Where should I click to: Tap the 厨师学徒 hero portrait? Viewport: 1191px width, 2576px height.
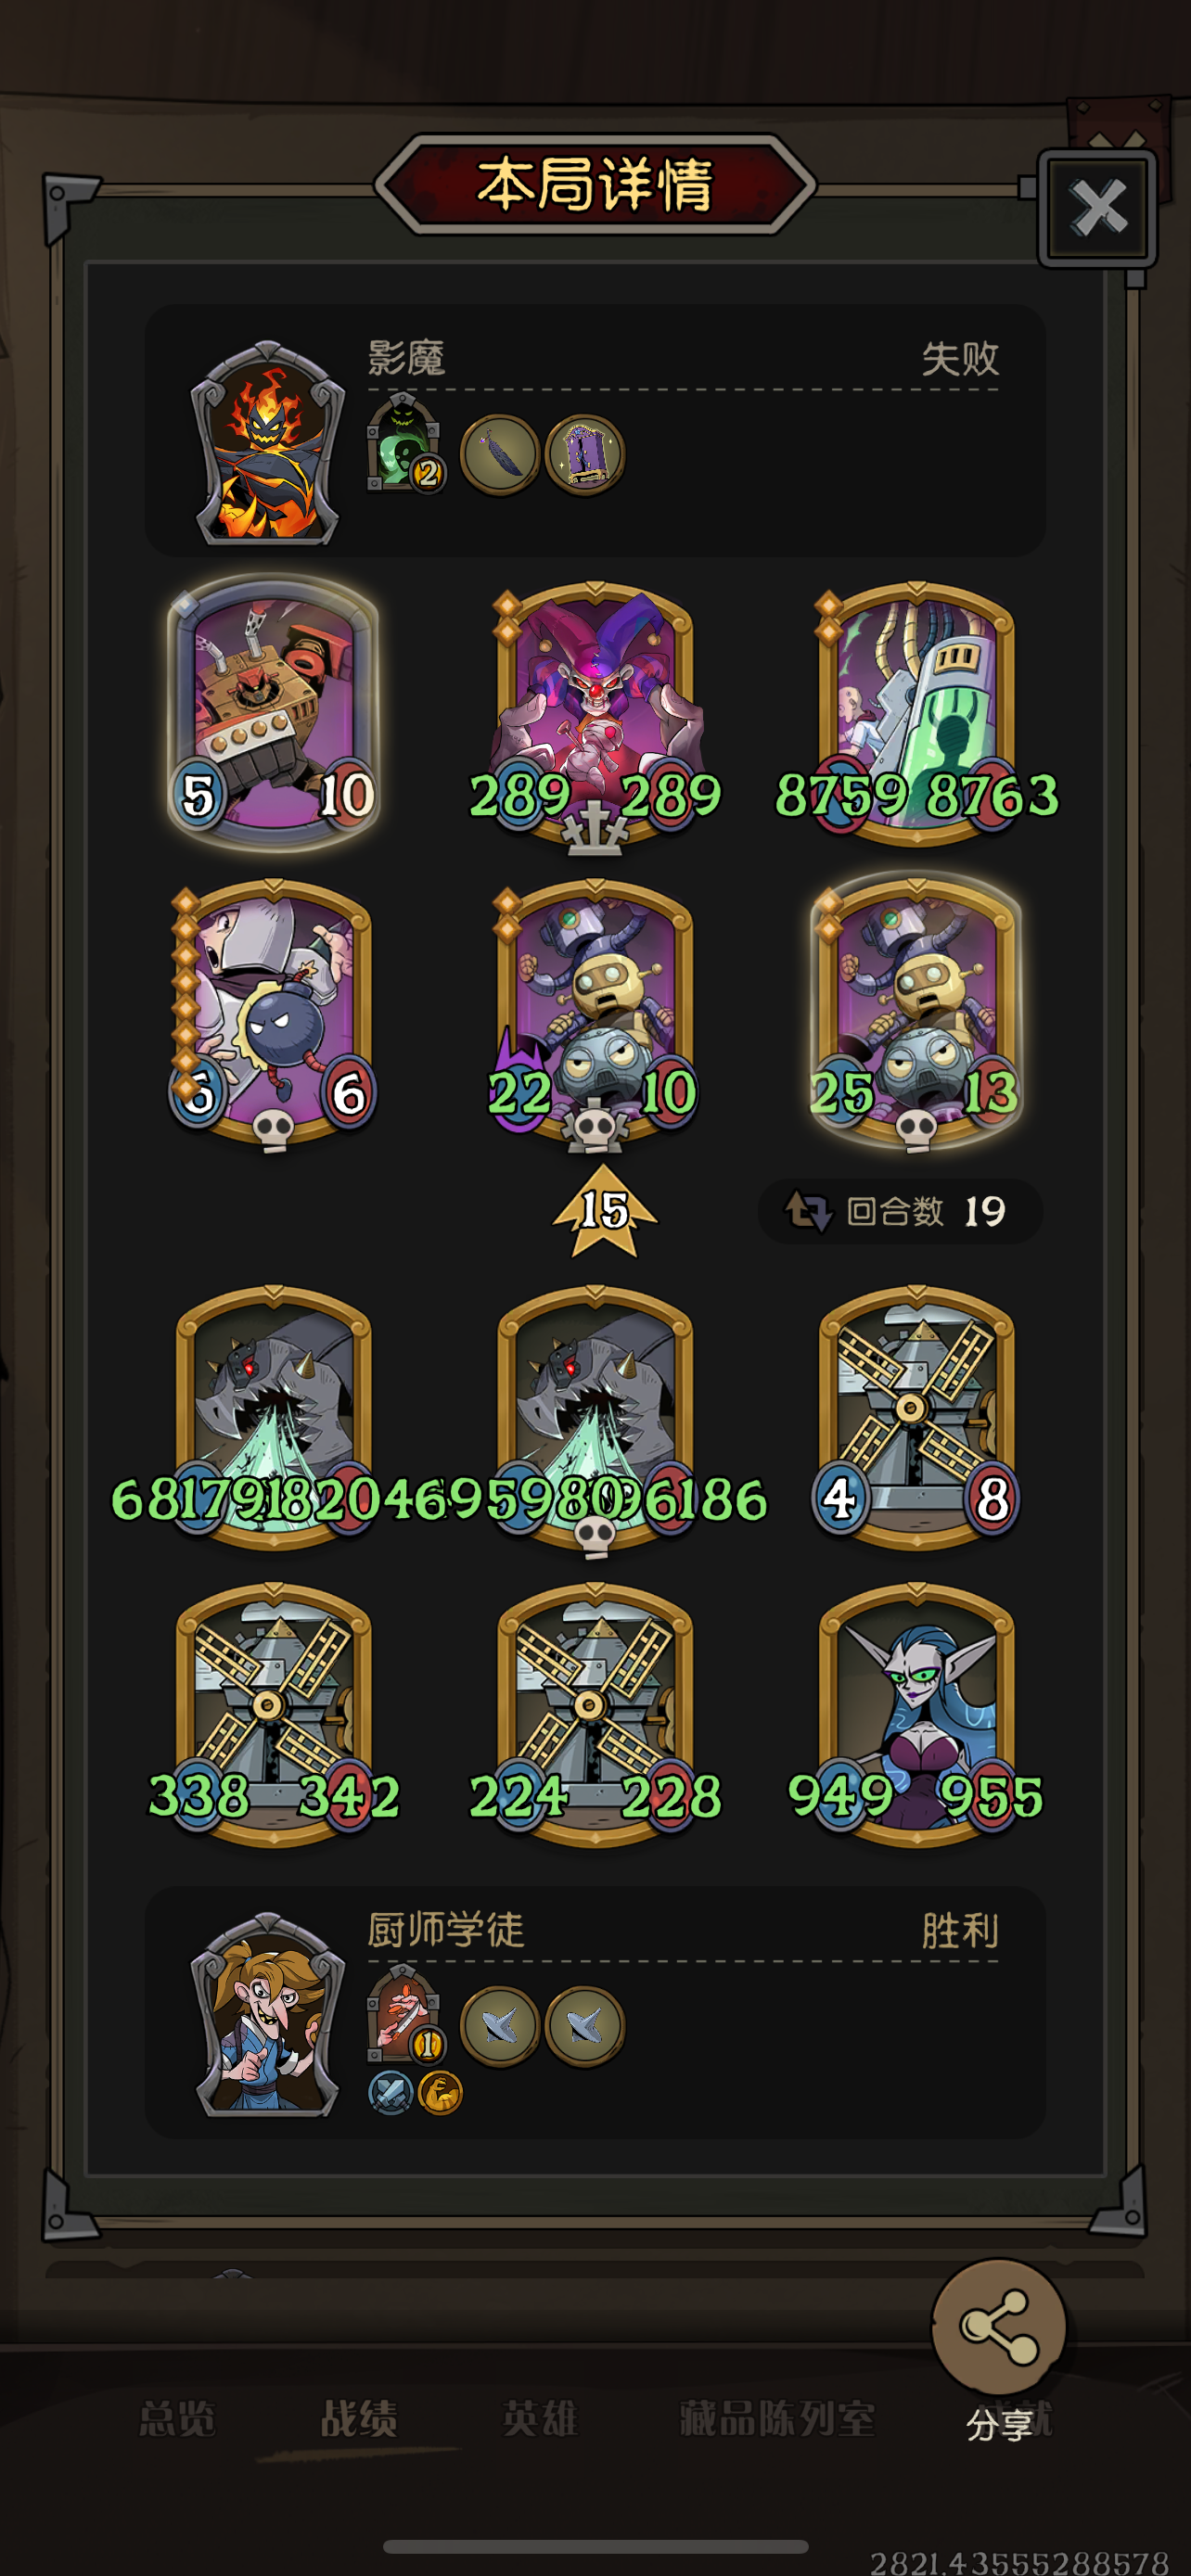pyautogui.click(x=267, y=2015)
